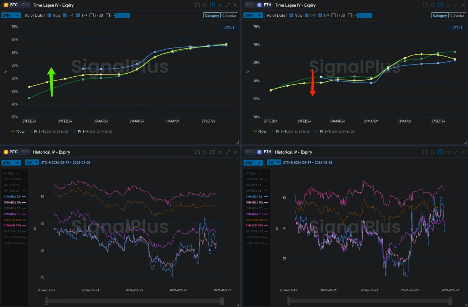Screen dimensions: 468x307
Task: Switch to Calendar view in BTC Time Lapse
Action: 230,16
